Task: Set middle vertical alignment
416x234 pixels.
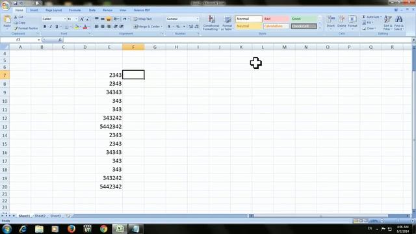Action: point(103,19)
